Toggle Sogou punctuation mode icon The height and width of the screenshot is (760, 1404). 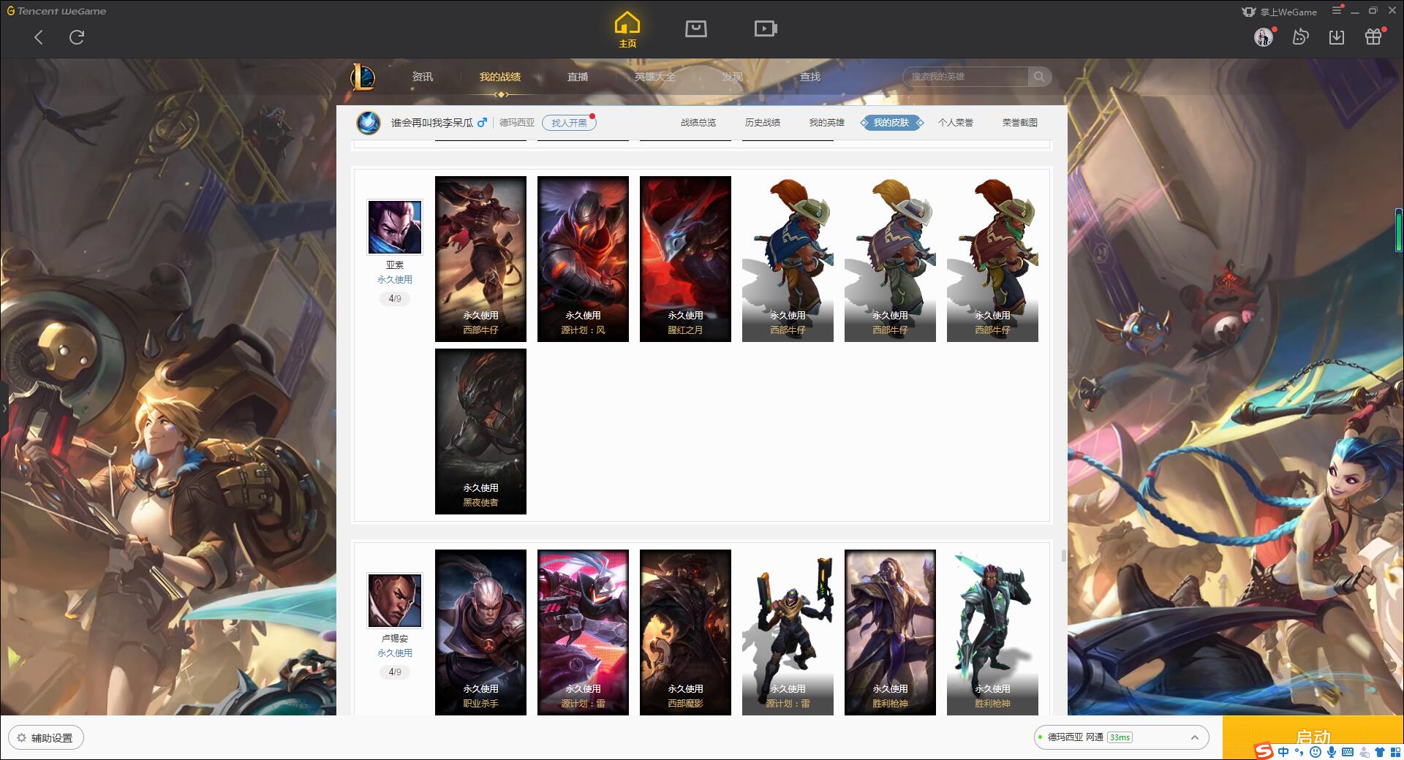(1299, 752)
